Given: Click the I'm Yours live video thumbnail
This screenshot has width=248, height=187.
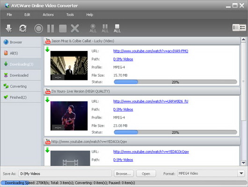Looking at the screenshot, I should [x=69, y=116].
